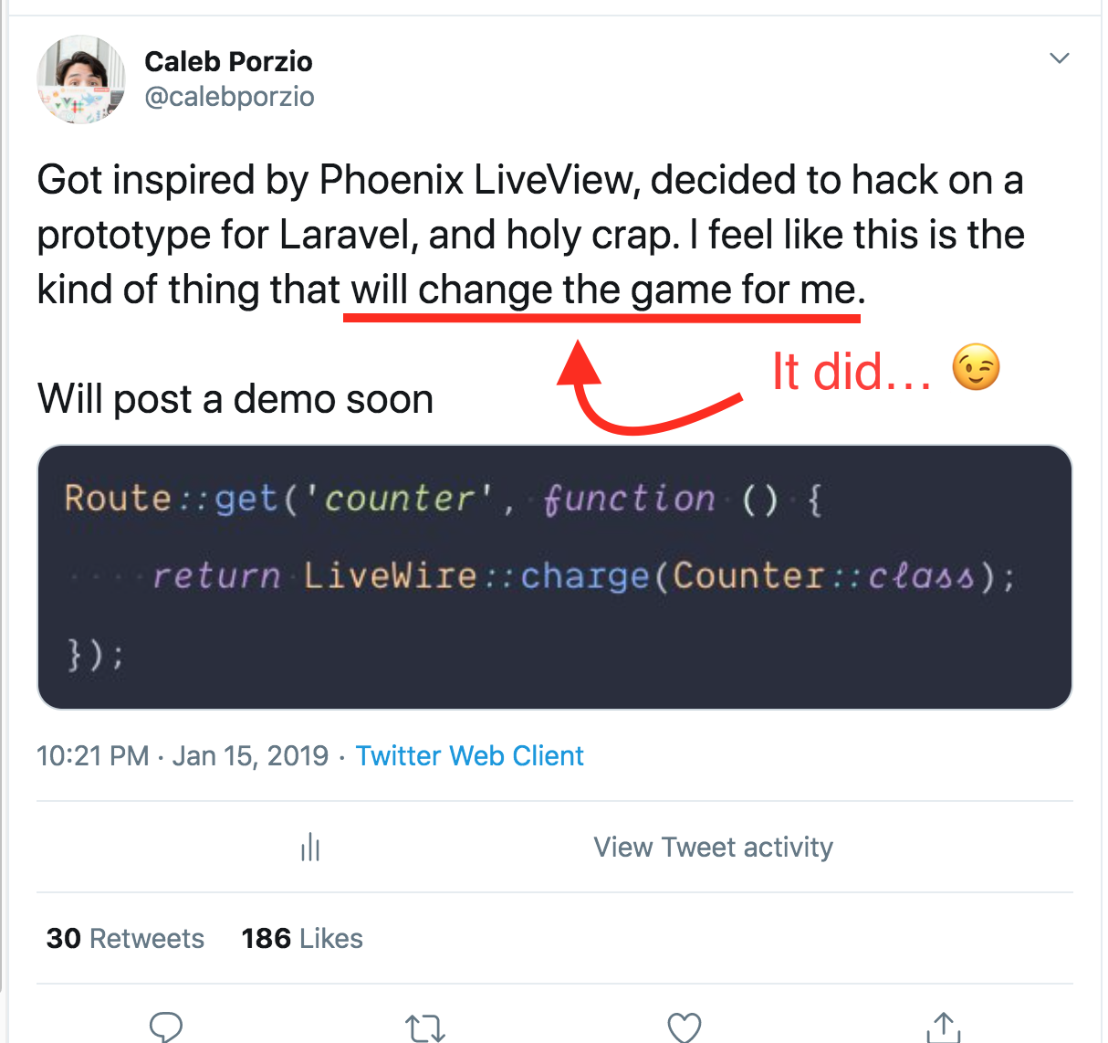Image resolution: width=1108 pixels, height=1043 pixels.
Task: Open the dropdown arrow near top right
Action: click(x=1060, y=58)
